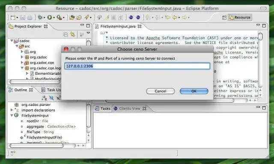Collapse the cadoc project node

point(12,41)
